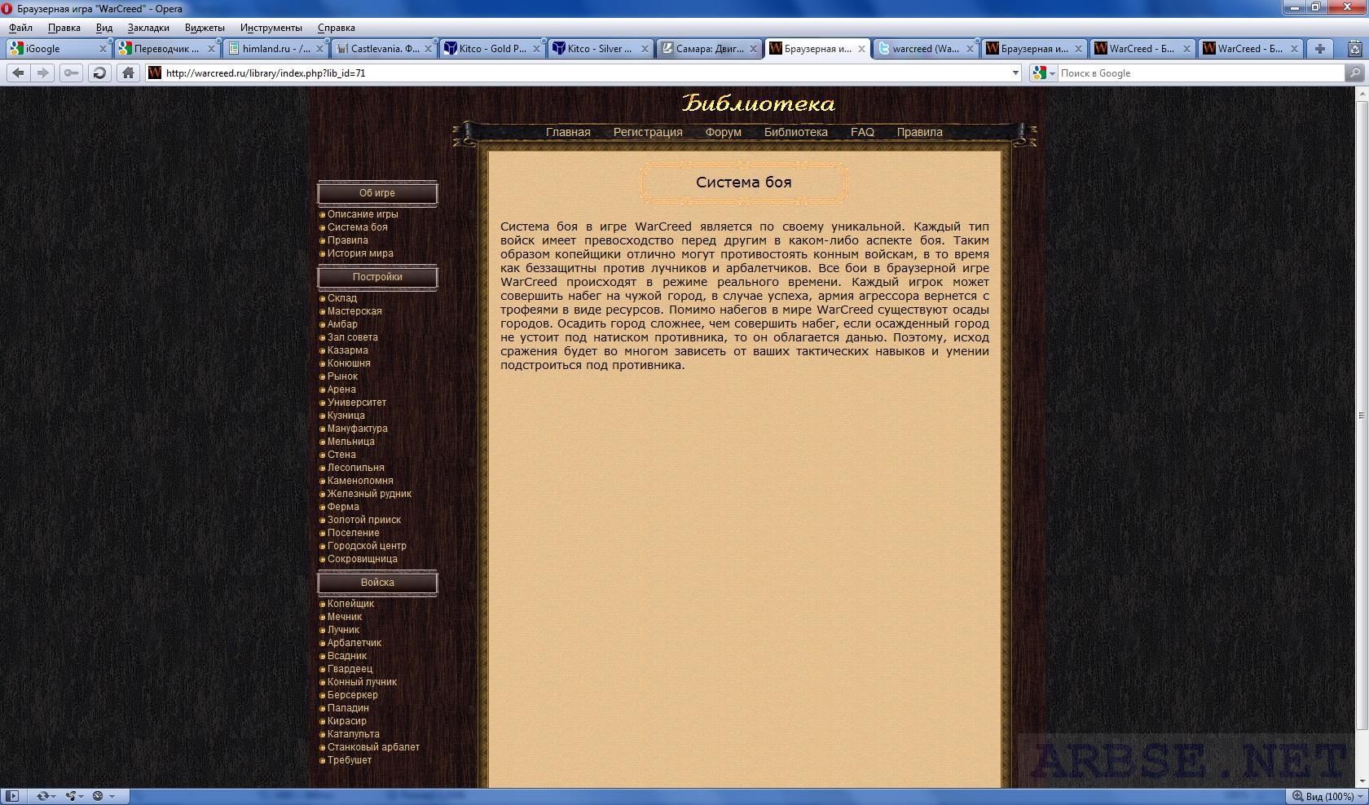Click the Постройки section header
Viewport: 1369px width, 805px height.
(x=377, y=277)
